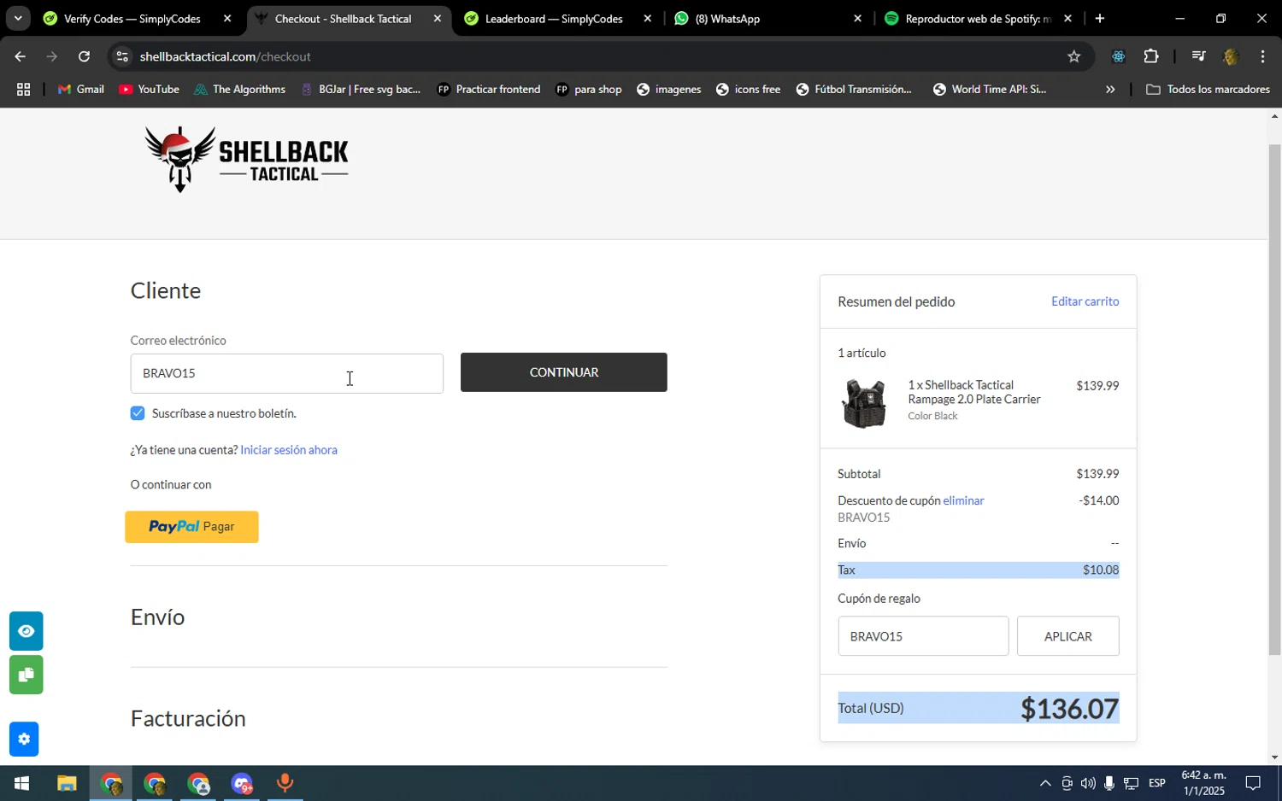The image size is (1282, 801).
Task: Reload the checkout page
Action: pos(84,56)
